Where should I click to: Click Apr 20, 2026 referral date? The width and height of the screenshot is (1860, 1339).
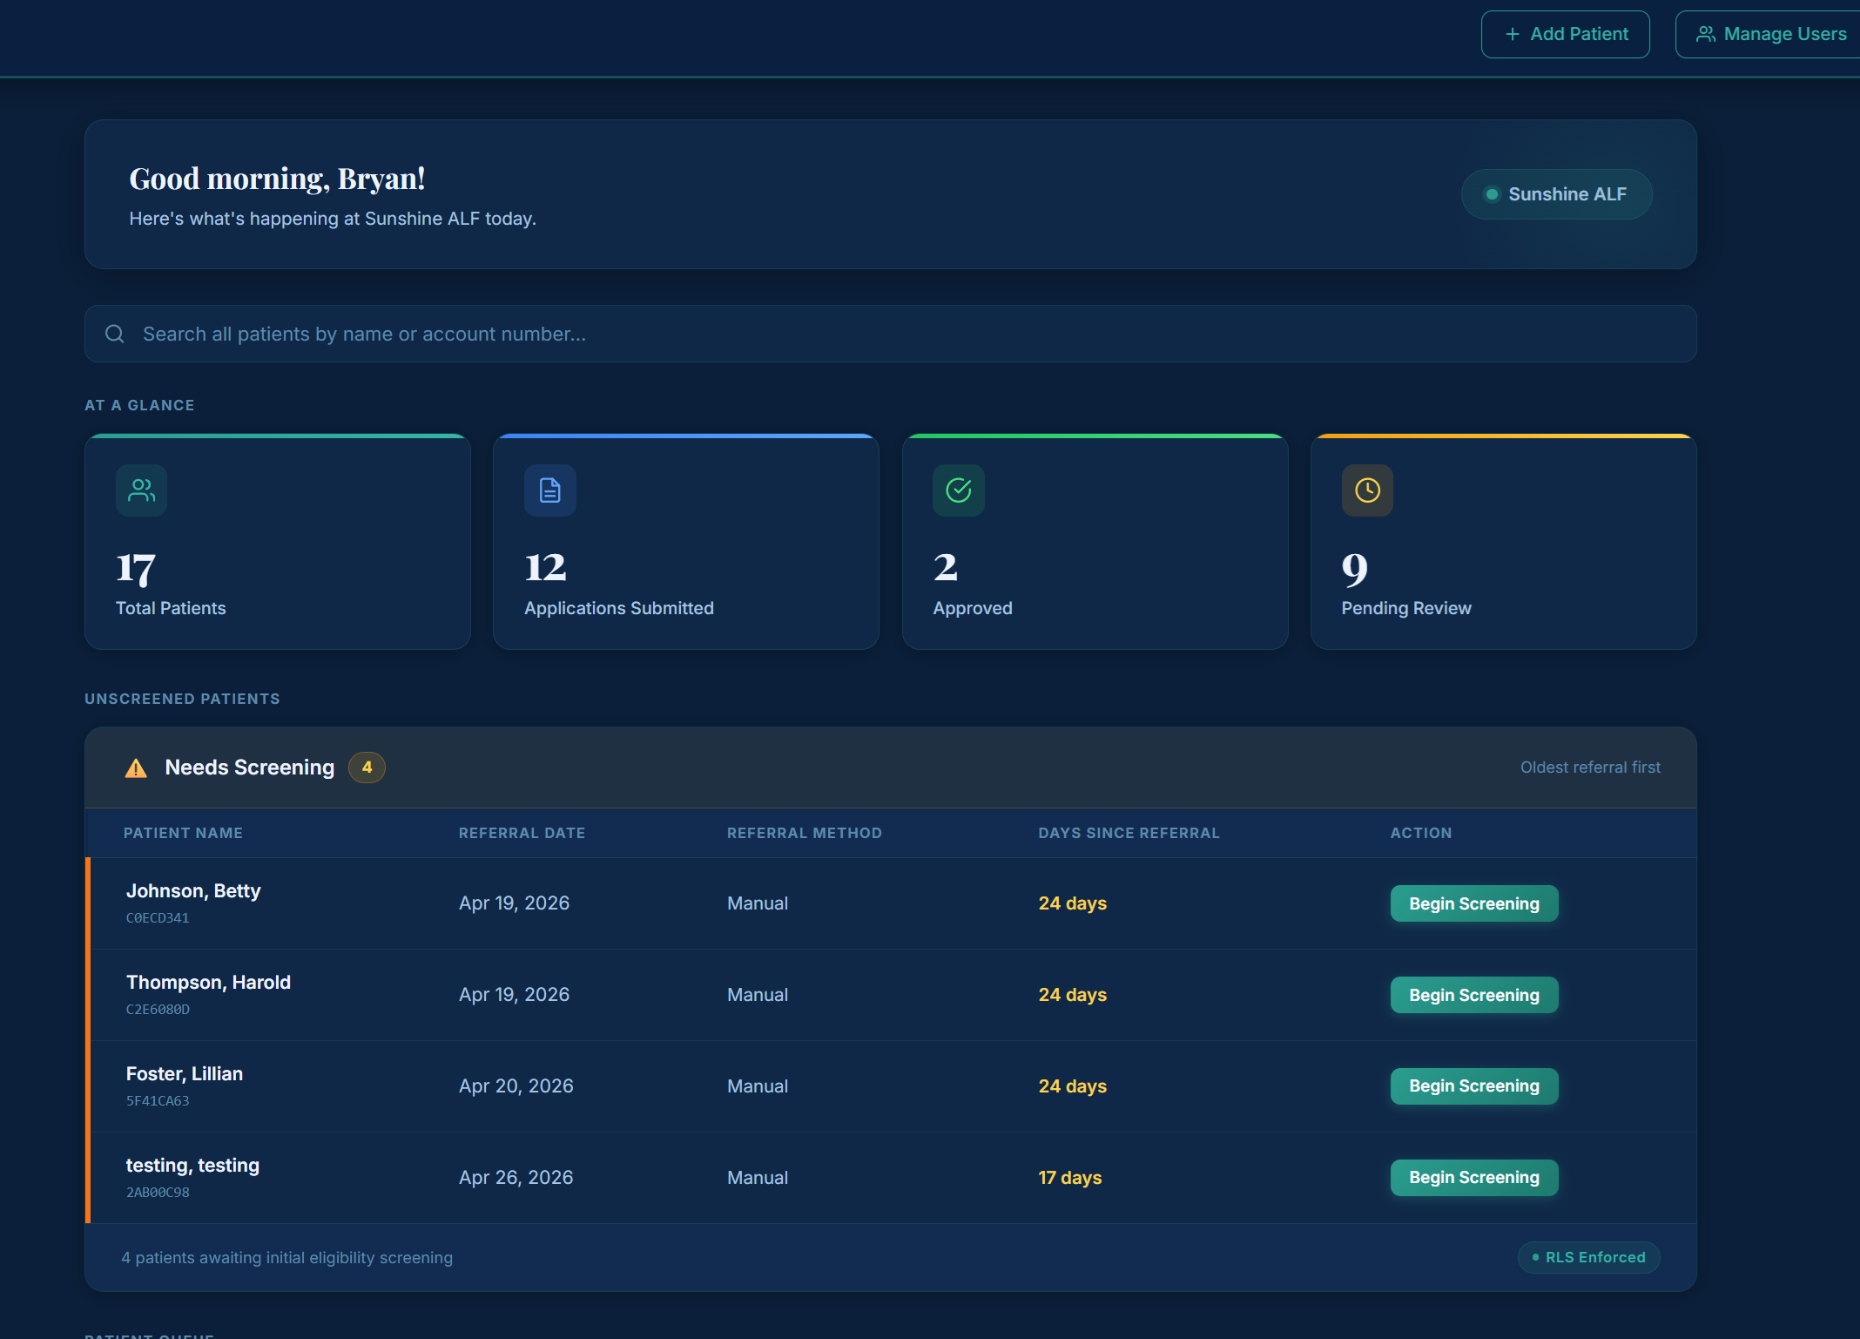pos(516,1086)
